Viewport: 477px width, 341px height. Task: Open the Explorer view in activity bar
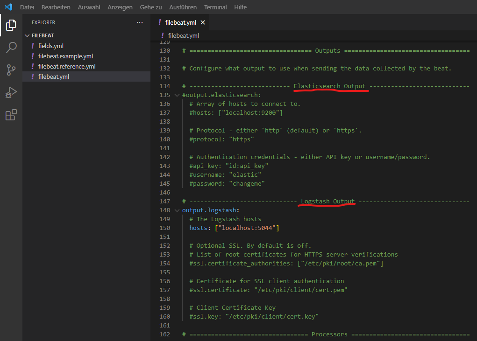point(11,25)
